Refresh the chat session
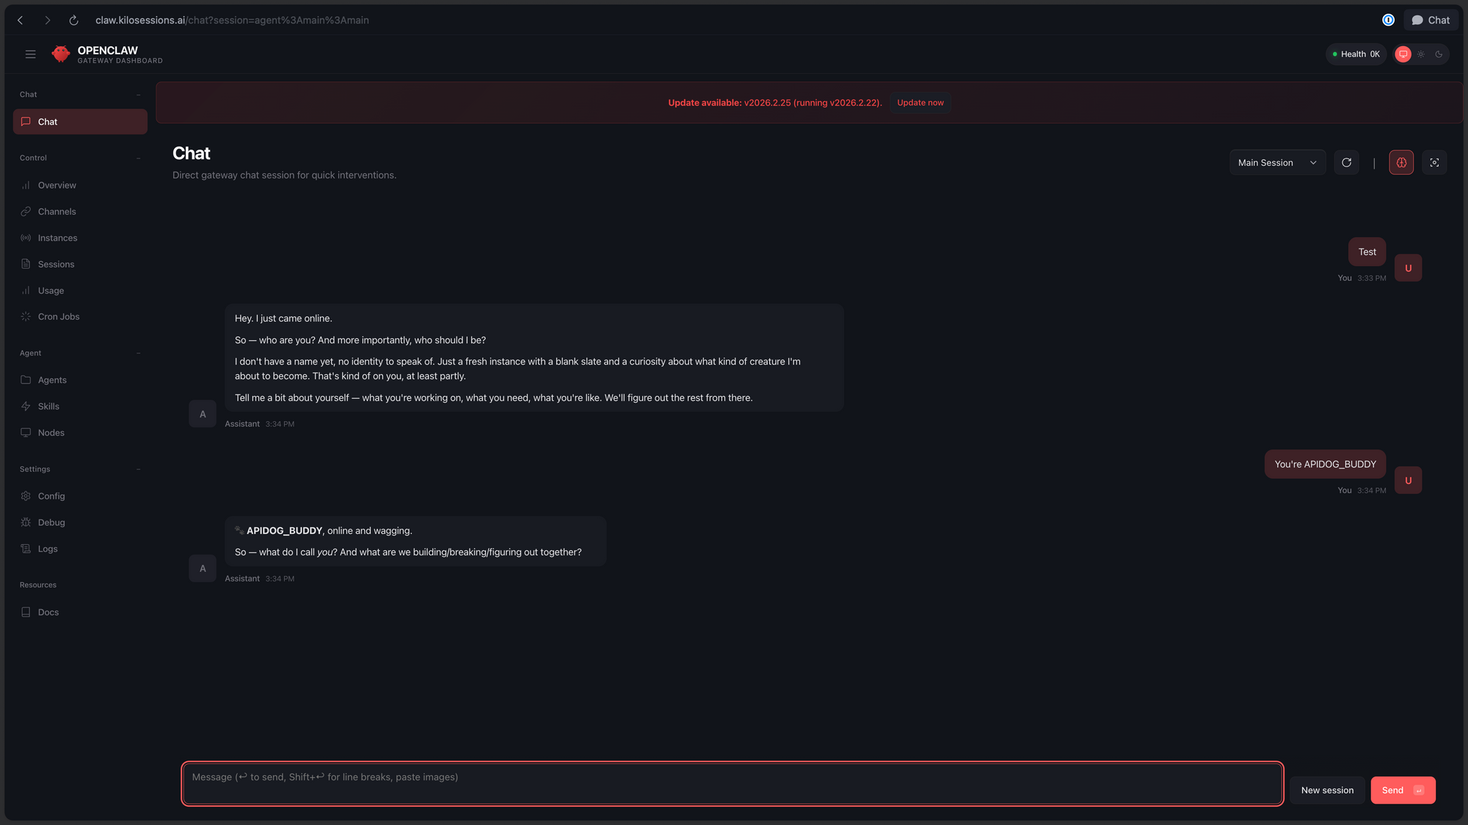The image size is (1468, 825). (x=1346, y=163)
